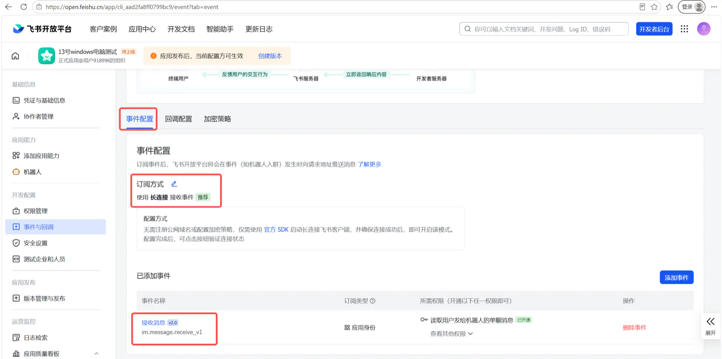This screenshot has height=359, width=722.
Task: Reload the page with refresh icon
Action: point(23,7)
